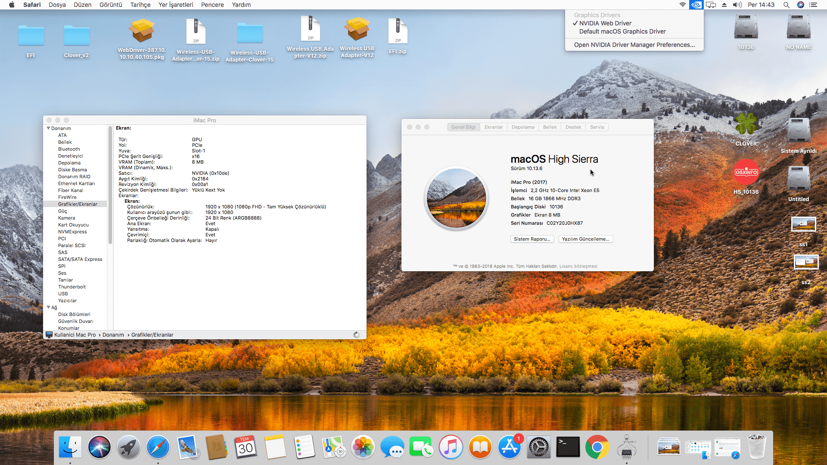
Task: Click the sidebar vertical scrollbar
Action: click(110, 185)
